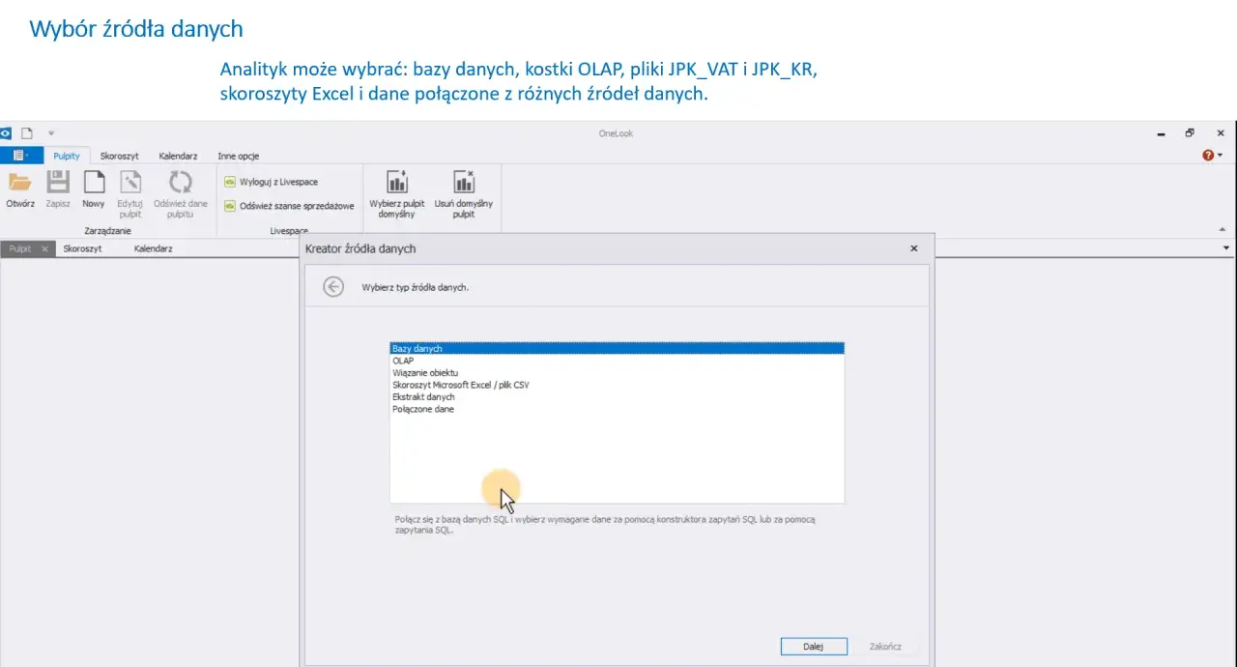Open the blue application menu button
The height and width of the screenshot is (667, 1237).
(21, 156)
